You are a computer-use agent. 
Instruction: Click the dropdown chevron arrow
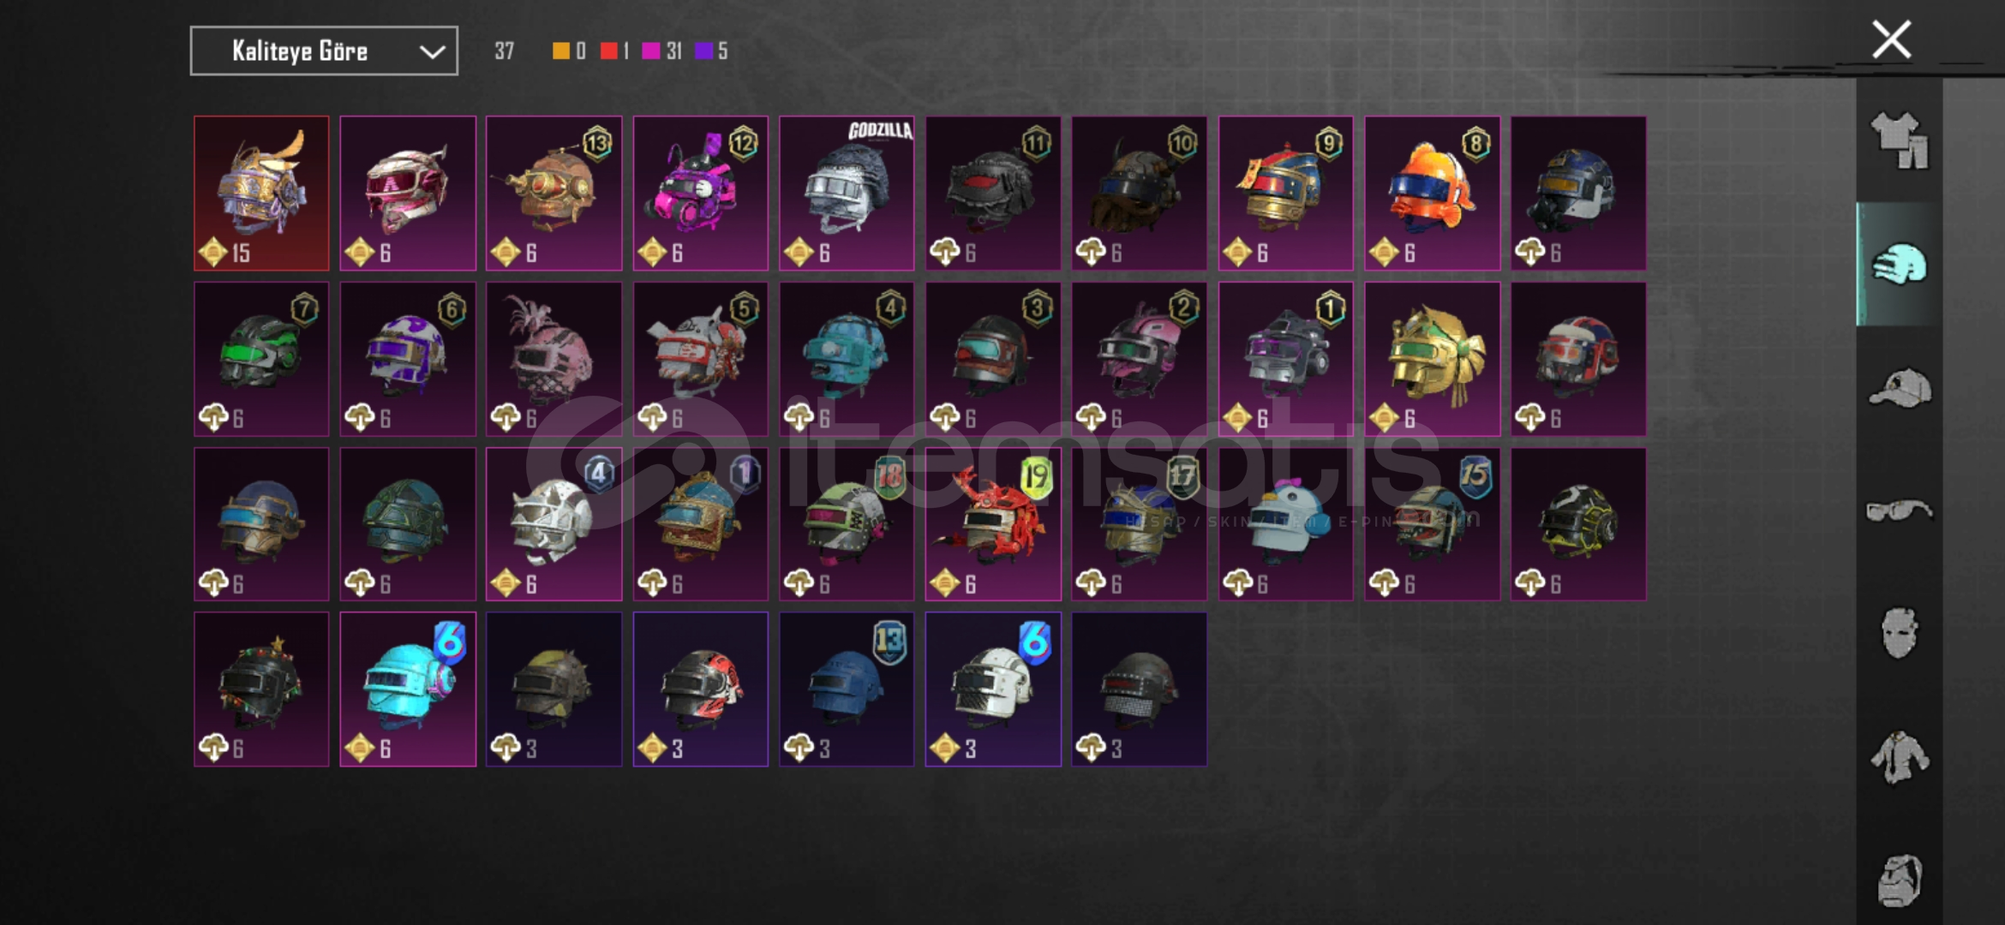point(432,52)
